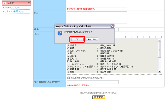This screenshot has height=102, width=167.
Task: Click the 件名 input field edge
Action: click(117, 30)
